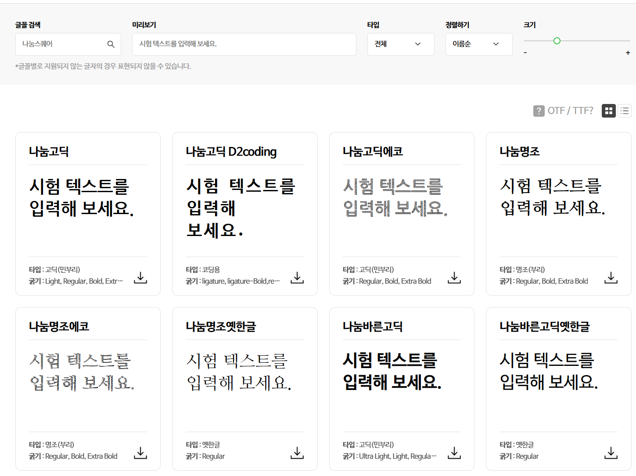Click the 타입 : 명조(부리) label under 나눔명조에코
The width and height of the screenshot is (636, 476).
pyautogui.click(x=51, y=445)
